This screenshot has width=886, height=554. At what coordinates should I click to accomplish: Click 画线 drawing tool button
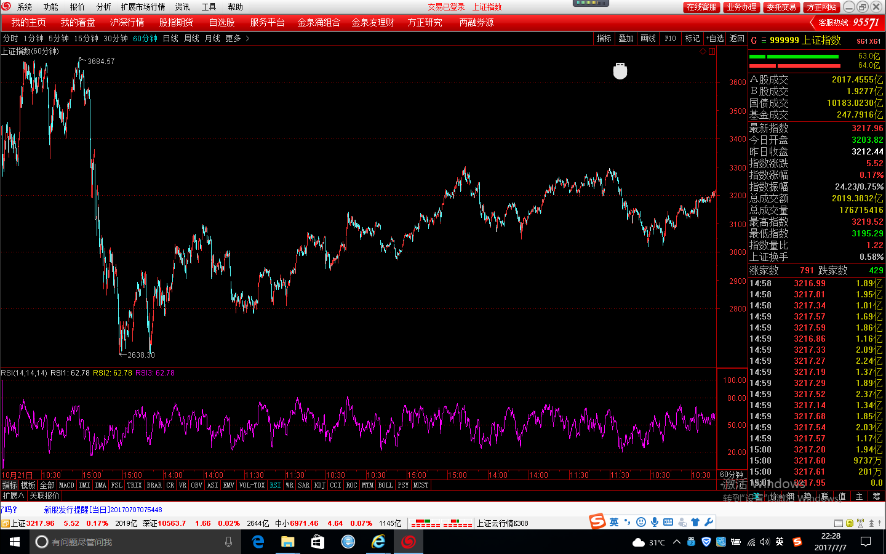648,38
